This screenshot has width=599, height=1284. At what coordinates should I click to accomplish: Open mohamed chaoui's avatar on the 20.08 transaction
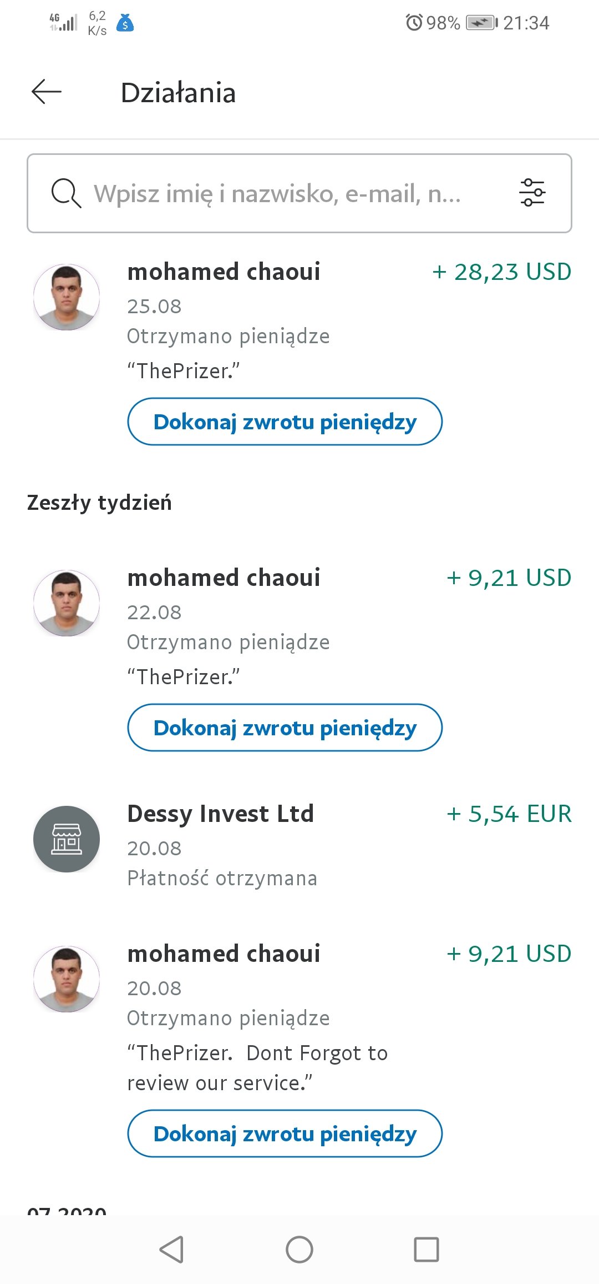point(67,979)
